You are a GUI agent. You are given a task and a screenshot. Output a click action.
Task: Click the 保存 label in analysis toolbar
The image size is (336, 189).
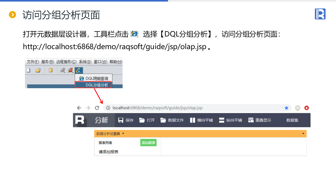tap(130, 120)
